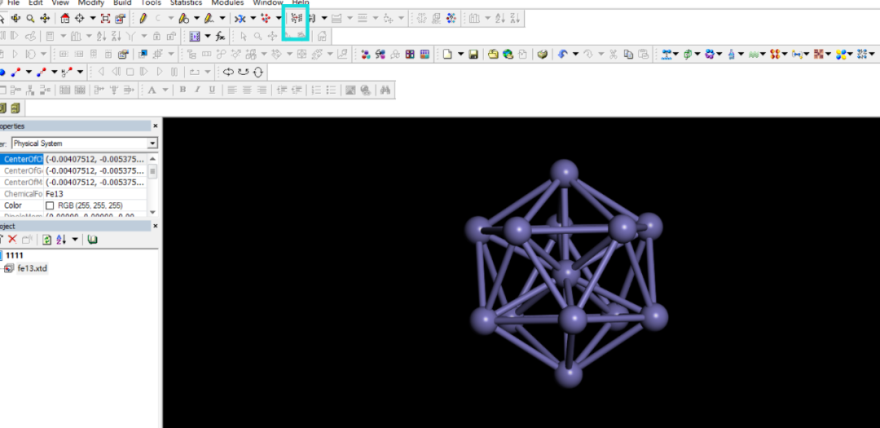Click the fit to view icon
Viewport: 880px width, 428px height.
coord(105,19)
